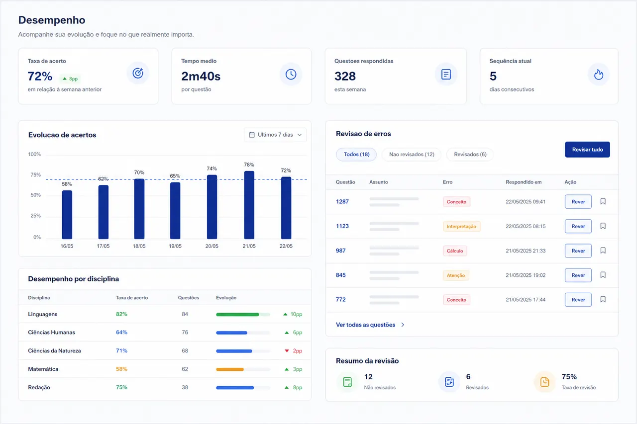Select the Linguagens discipline row name
637x424 pixels.
[43, 314]
